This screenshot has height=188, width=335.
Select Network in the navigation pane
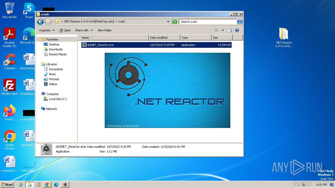52,109
